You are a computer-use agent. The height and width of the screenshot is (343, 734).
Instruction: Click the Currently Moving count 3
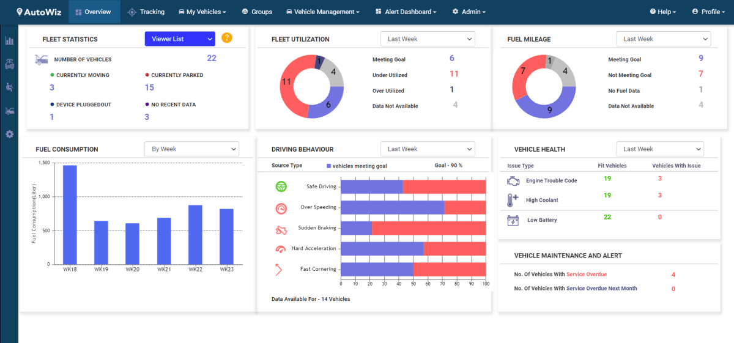tap(52, 87)
